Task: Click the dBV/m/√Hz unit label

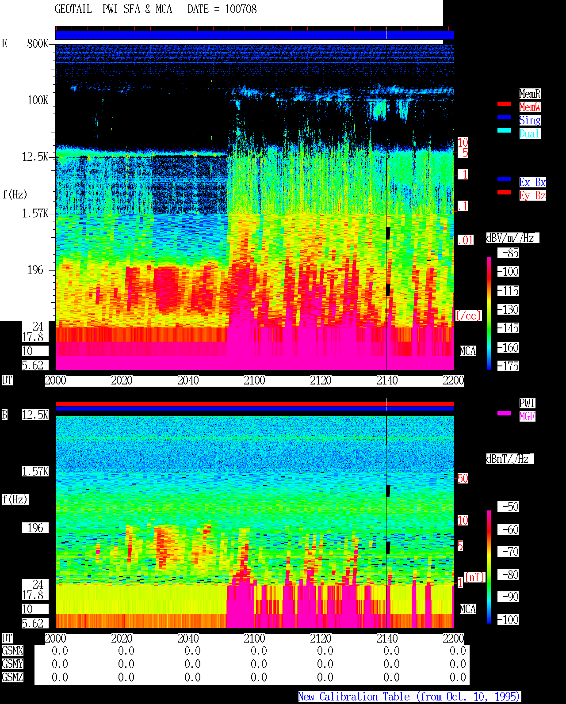Action: click(x=512, y=238)
